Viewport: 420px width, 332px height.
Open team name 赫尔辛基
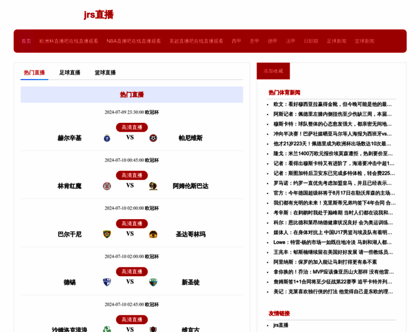click(x=70, y=138)
